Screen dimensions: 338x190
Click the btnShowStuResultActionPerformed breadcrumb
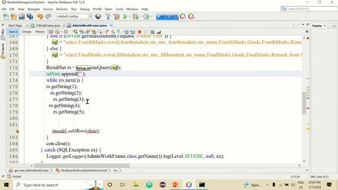tap(82, 170)
